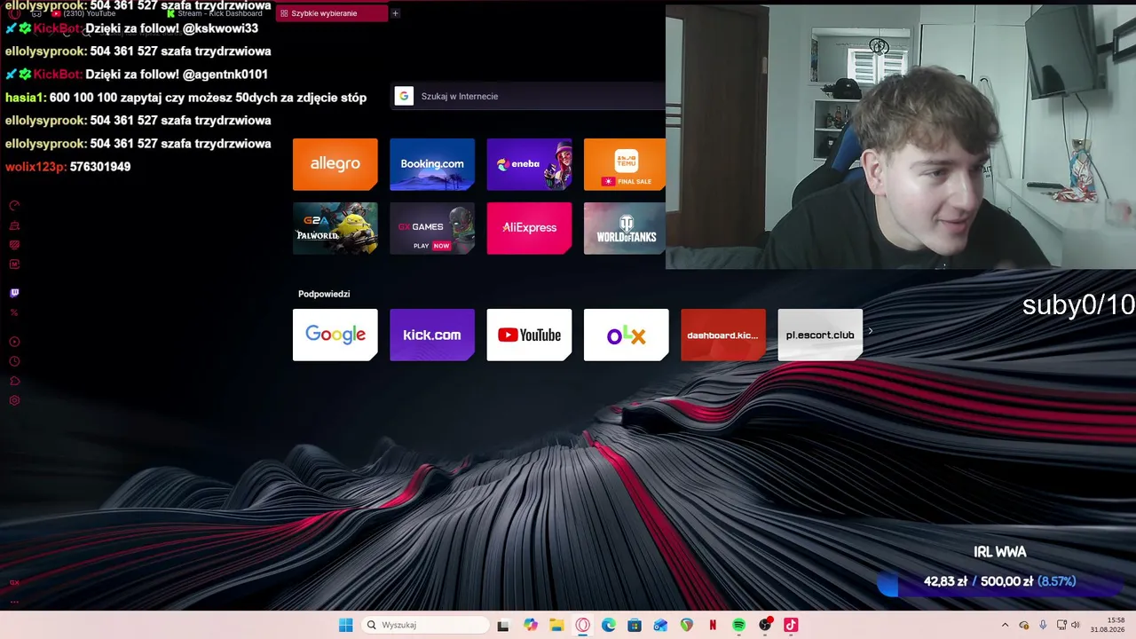The width and height of the screenshot is (1136, 639).
Task: Open the YouTube suggestion tile
Action: [x=529, y=335]
